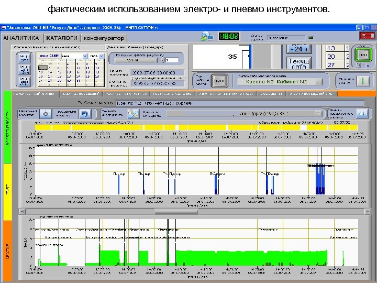Open the employee selection dropdown

(245, 113)
